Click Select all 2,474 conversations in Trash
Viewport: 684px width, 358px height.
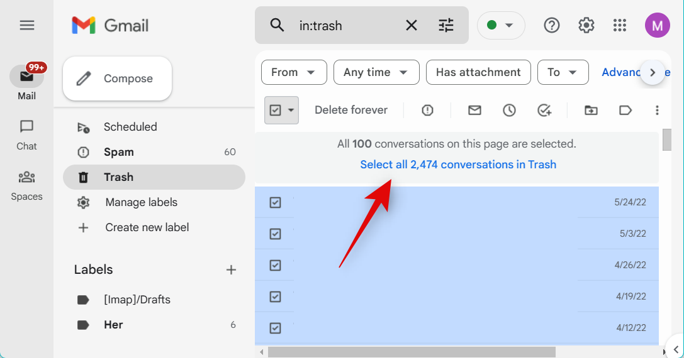tap(457, 165)
